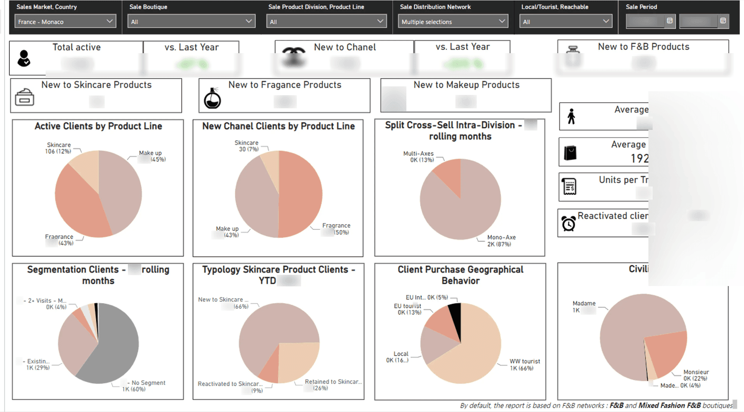This screenshot has width=744, height=412.
Task: Open the Sale Period end date calendar icon
Action: pos(723,21)
